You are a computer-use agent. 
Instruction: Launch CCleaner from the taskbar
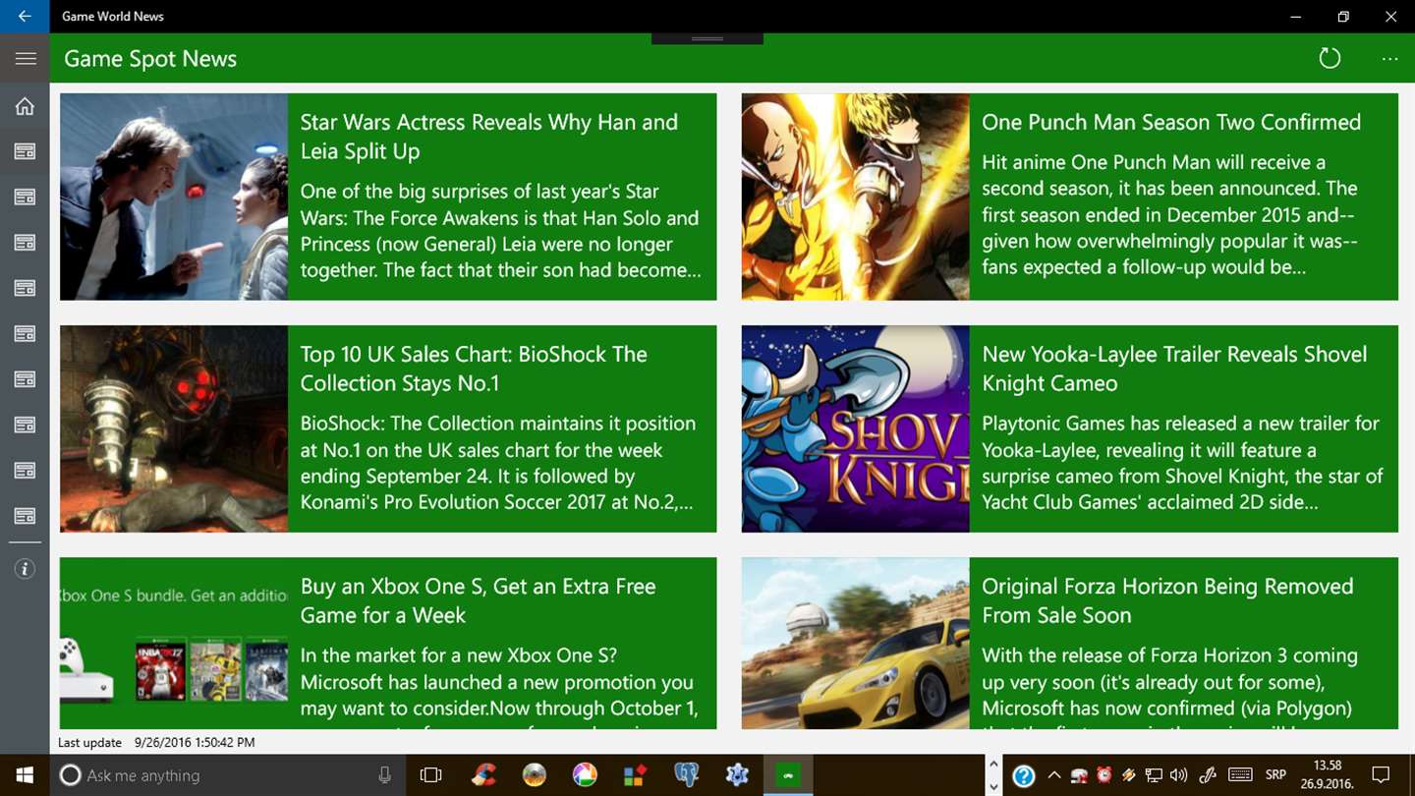point(482,775)
